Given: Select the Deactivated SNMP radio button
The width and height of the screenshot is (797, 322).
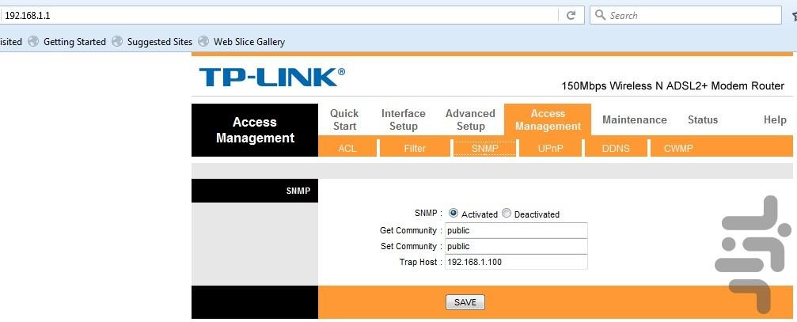Looking at the screenshot, I should [x=507, y=214].
